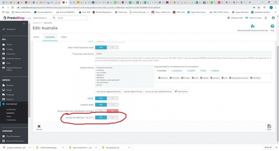Set Contains states to YES

[x=101, y=105]
